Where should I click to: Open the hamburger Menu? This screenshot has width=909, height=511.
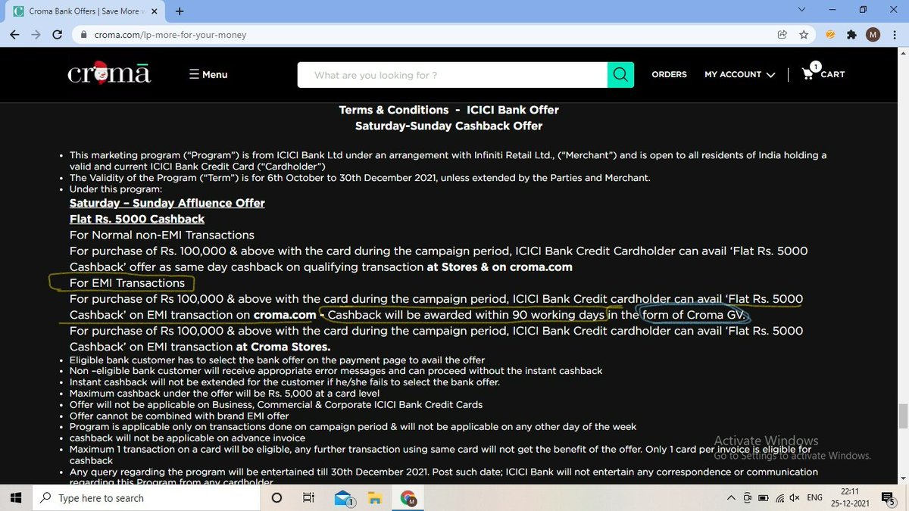click(x=208, y=74)
